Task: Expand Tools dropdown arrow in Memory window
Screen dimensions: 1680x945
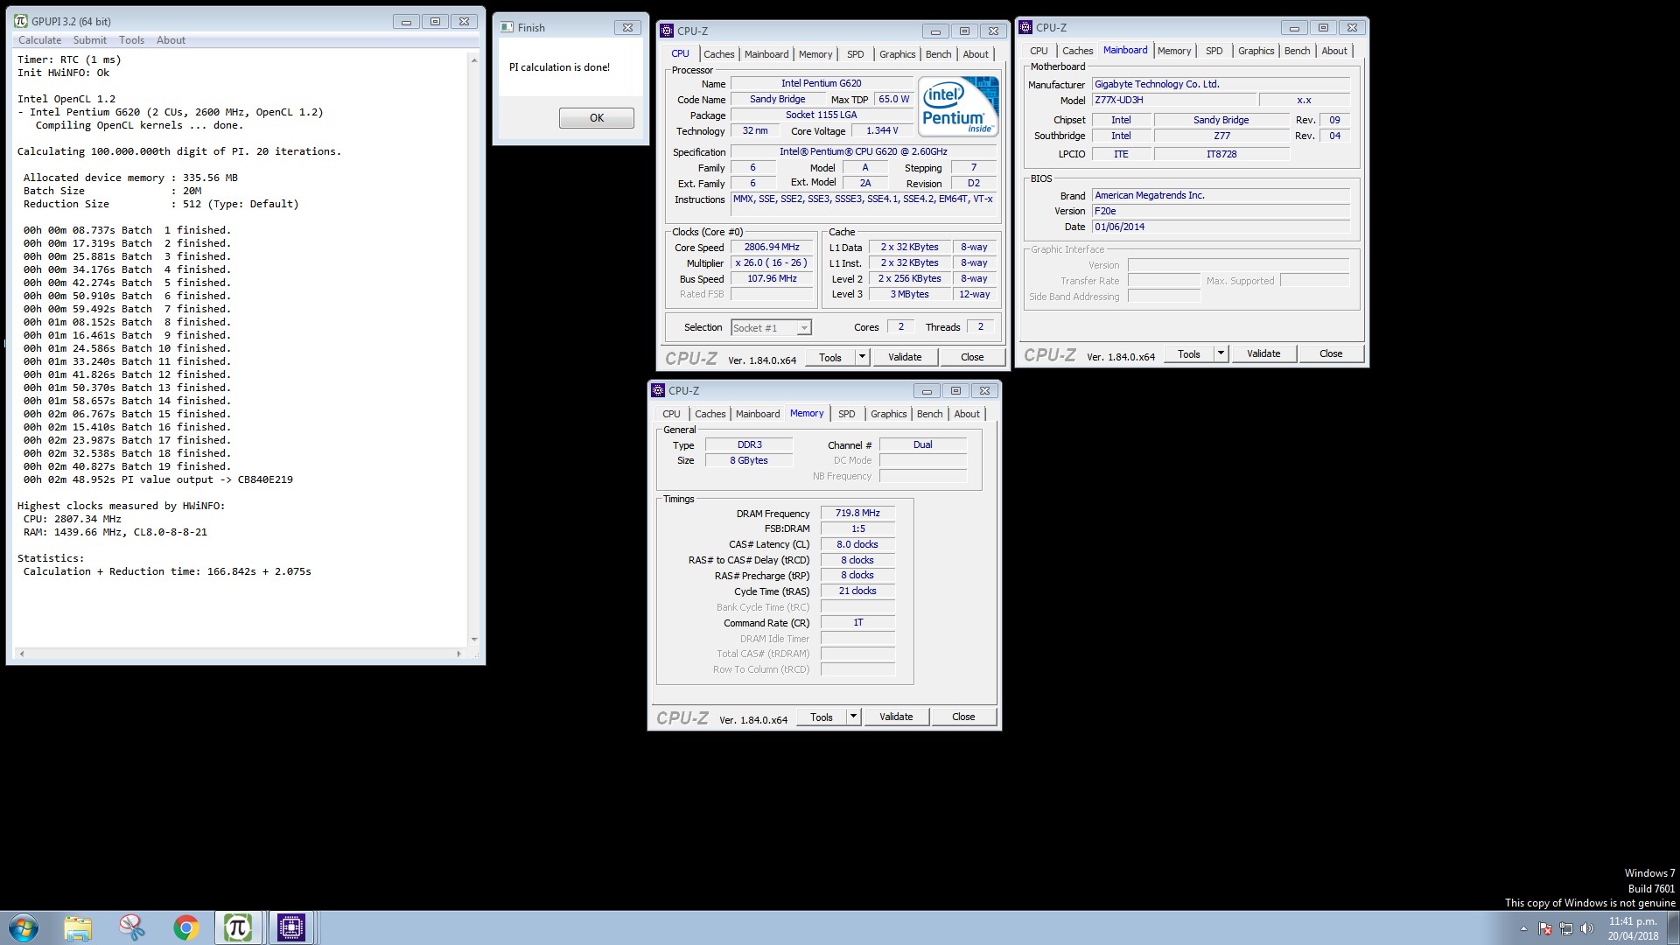Action: pyautogui.click(x=853, y=717)
